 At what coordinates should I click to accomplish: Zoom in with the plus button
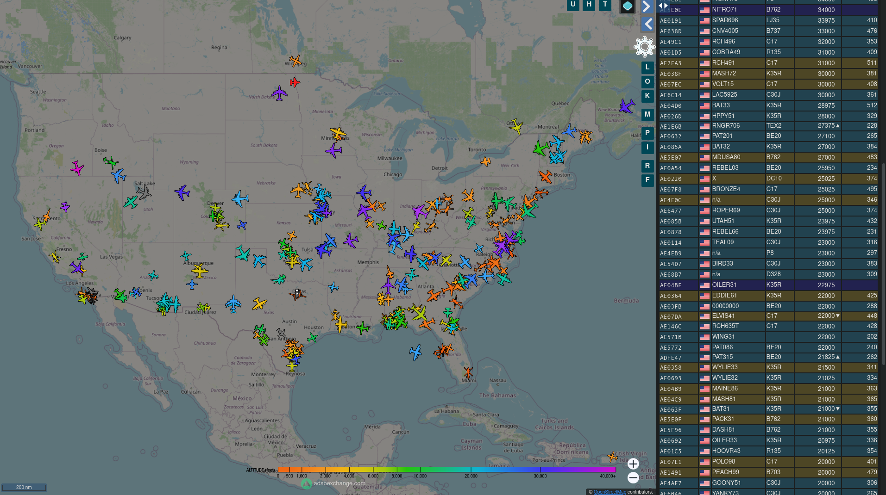[x=633, y=464]
